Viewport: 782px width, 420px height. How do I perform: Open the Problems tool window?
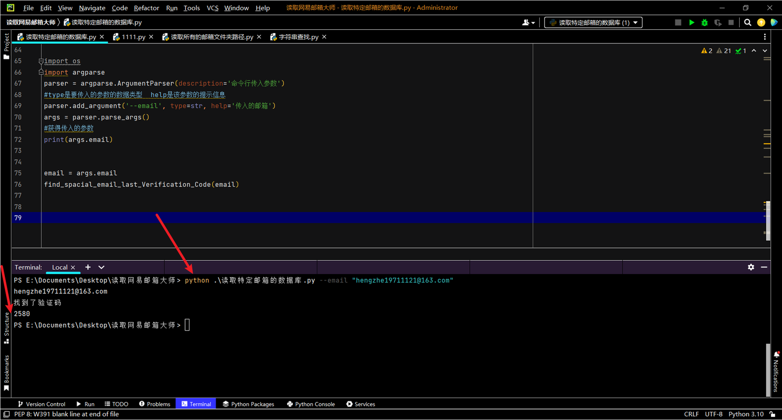[x=155, y=404]
